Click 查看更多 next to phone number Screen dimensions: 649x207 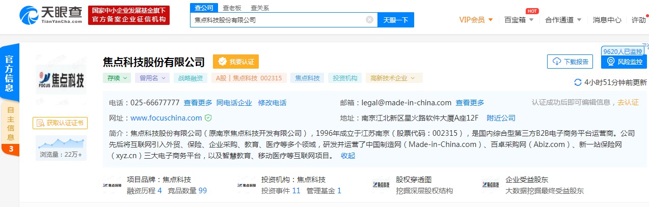pos(198,103)
